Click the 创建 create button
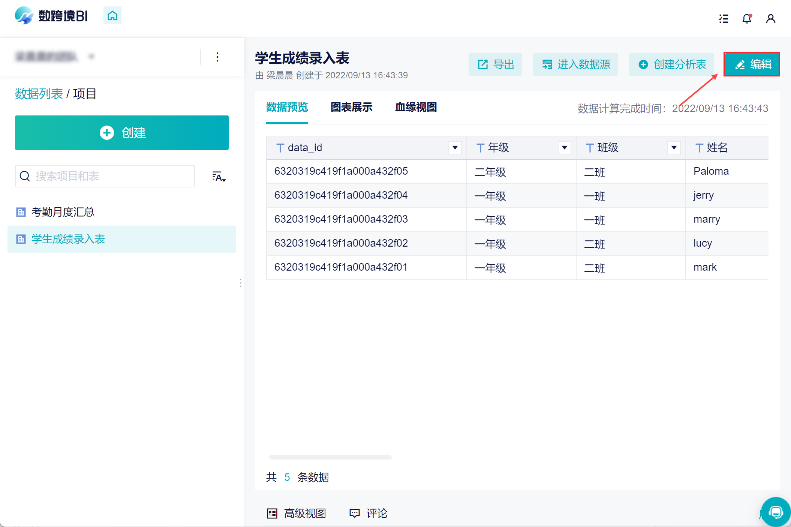Screen dimensions: 791x527 click(x=122, y=133)
